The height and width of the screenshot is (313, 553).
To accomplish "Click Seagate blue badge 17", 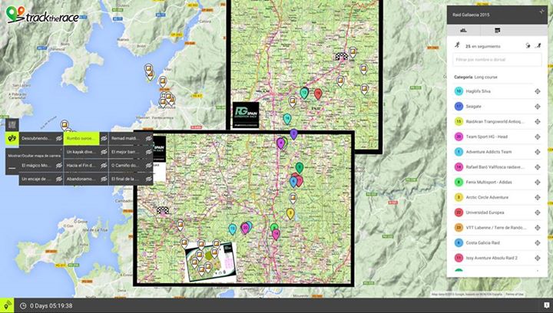I will [459, 107].
